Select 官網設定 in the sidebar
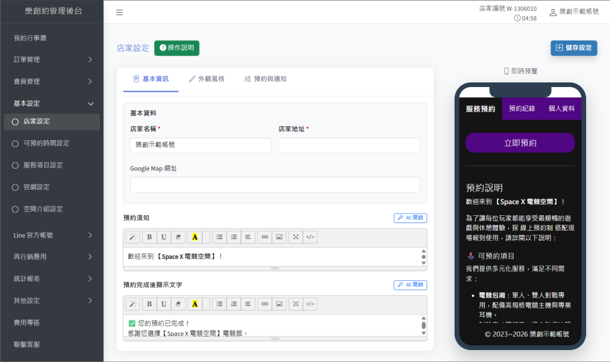 pos(36,187)
